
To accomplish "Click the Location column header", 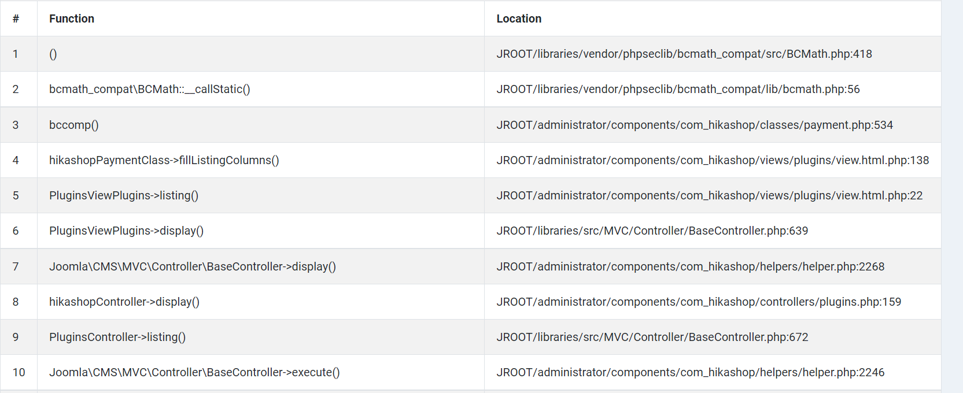I will point(519,18).
